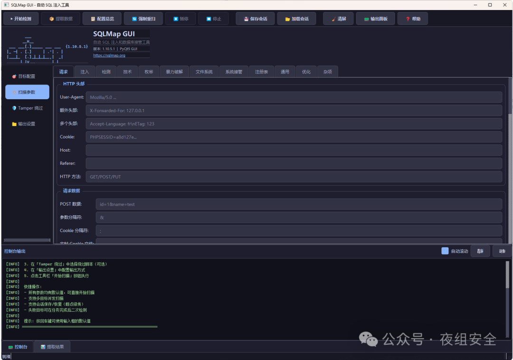Click console line starting 所有参数均有默认值

point(61,292)
